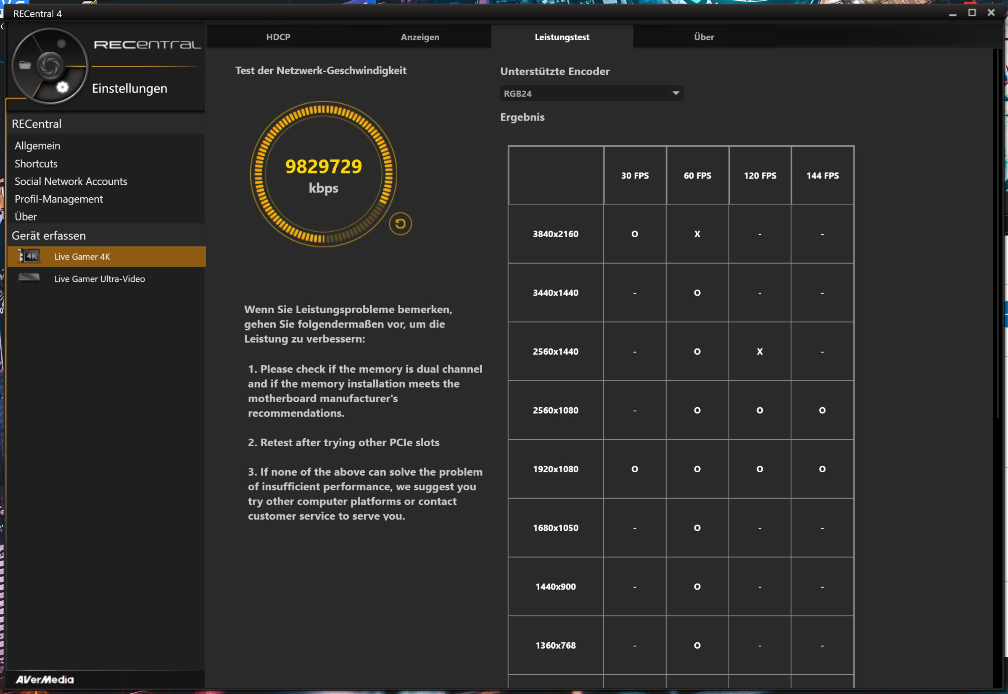Close the RECentral 4 window

tap(991, 13)
